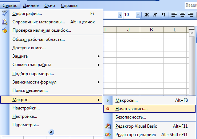This screenshot has width=197, height=139.
Task: Align text center in toolbar
Action: [x=182, y=15]
